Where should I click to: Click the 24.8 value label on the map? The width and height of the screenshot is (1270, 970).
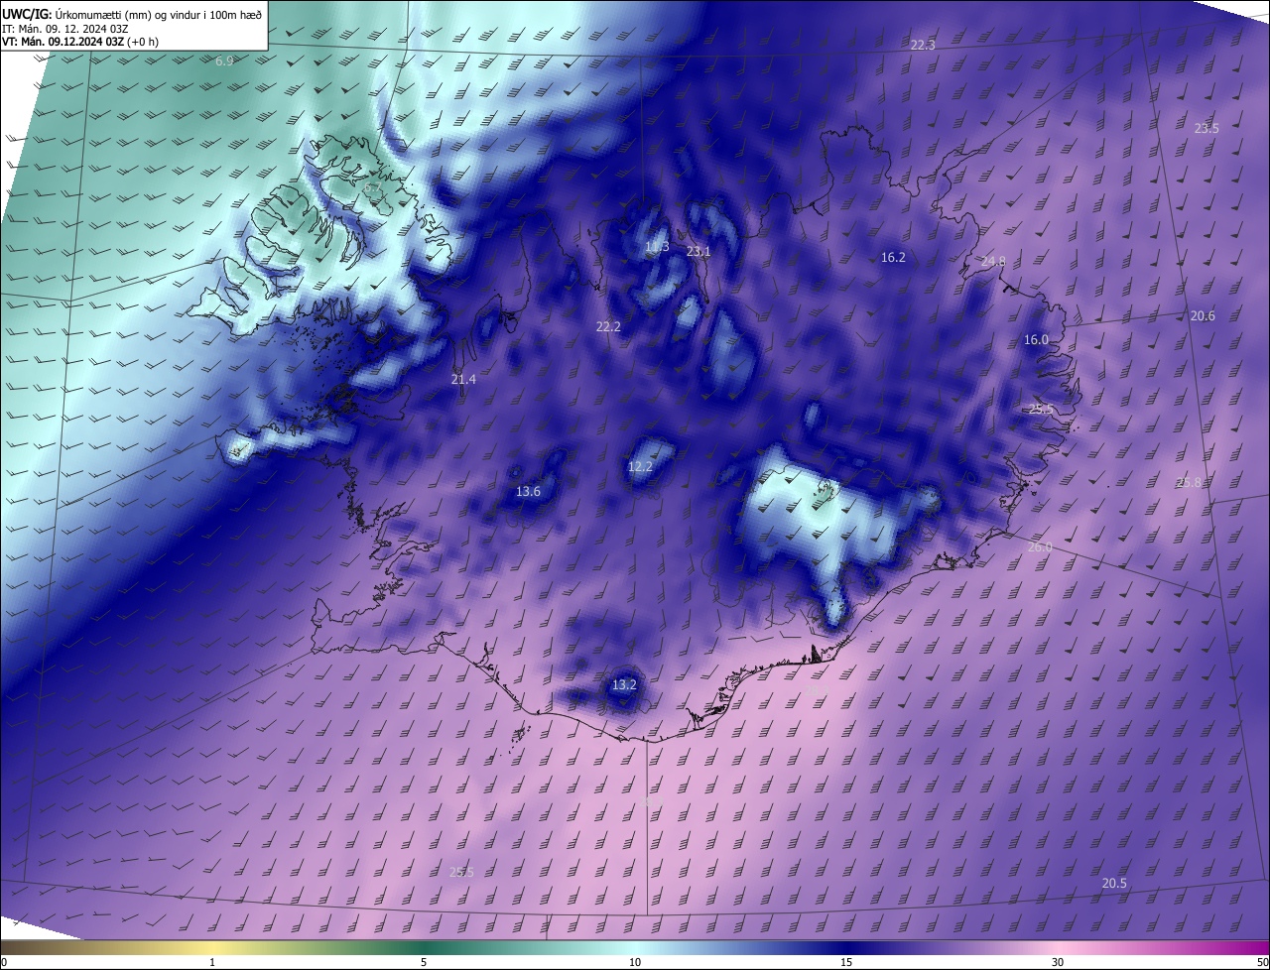tap(993, 261)
